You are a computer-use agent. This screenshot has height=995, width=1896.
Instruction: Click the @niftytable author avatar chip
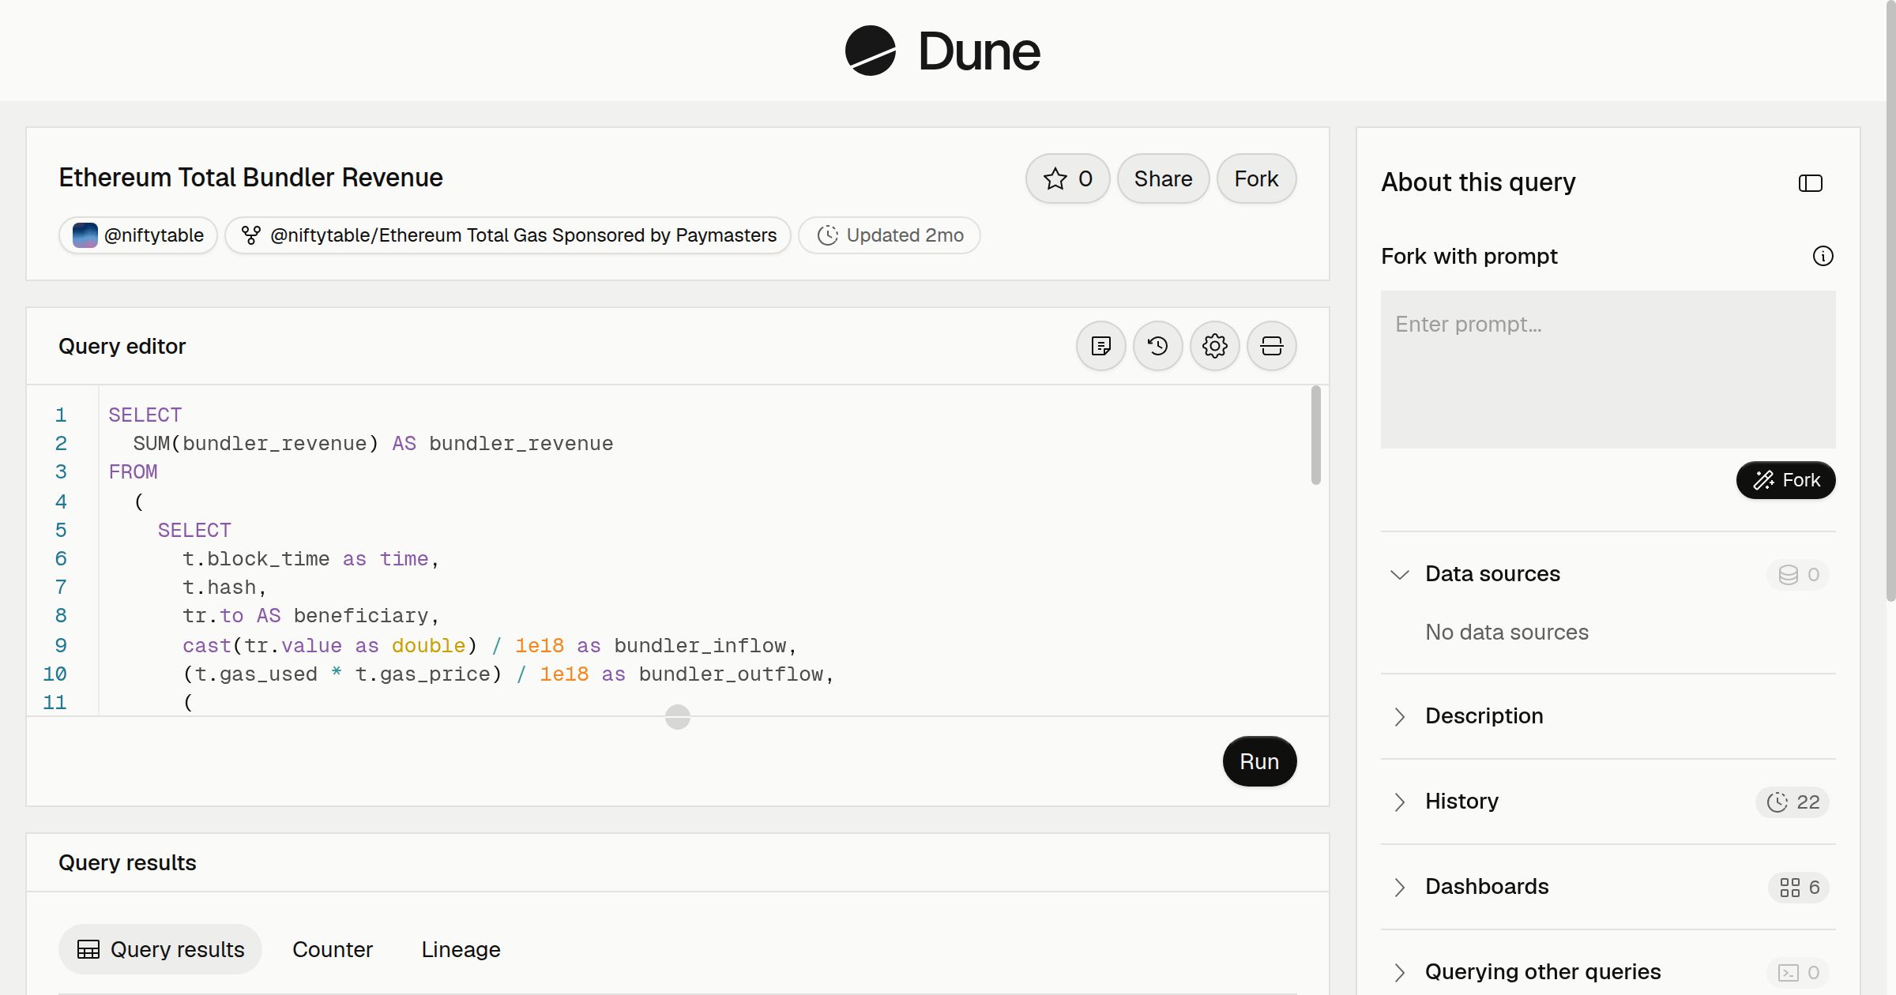[138, 235]
